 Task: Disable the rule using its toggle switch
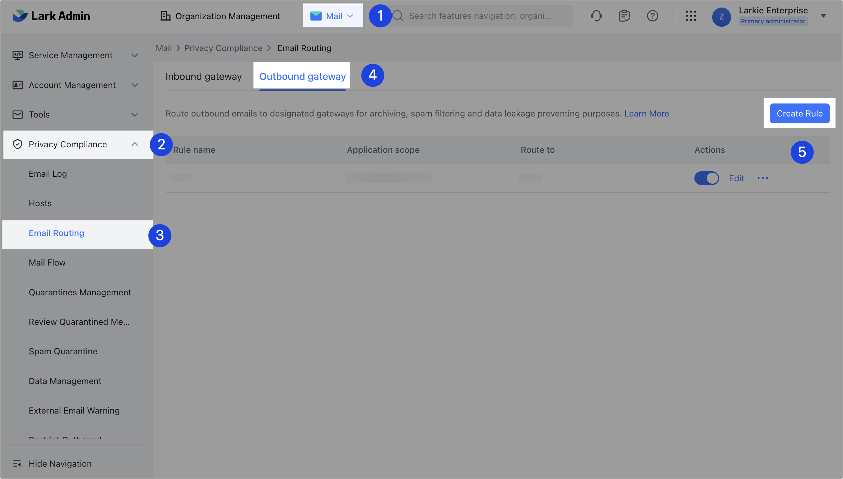tap(706, 178)
